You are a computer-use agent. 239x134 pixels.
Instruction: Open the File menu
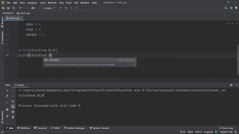[9, 3]
